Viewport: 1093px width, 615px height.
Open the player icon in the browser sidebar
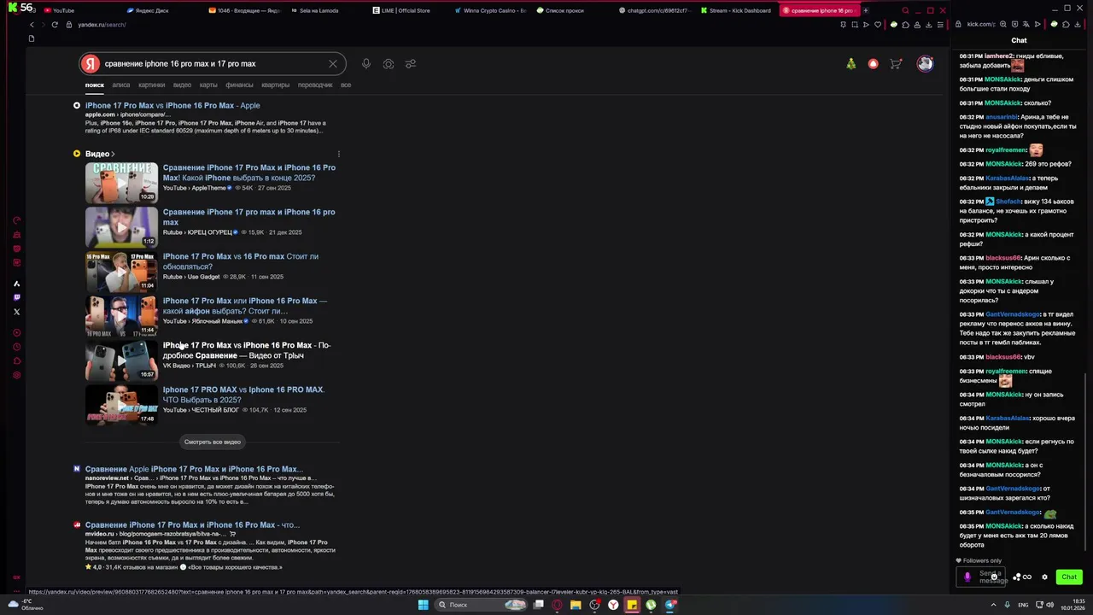coord(16,333)
